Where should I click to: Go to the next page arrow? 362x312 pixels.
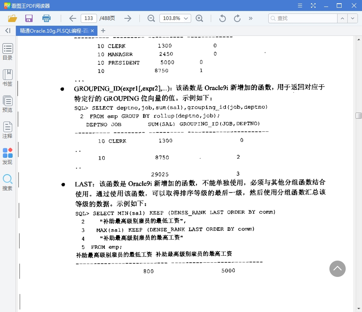tap(128, 18)
